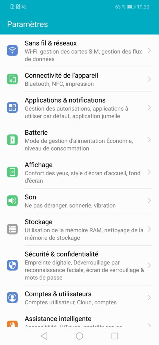159x345 pixels.
Task: Expand Sans fil & réseaux with its chevron
Action: [x=149, y=51]
